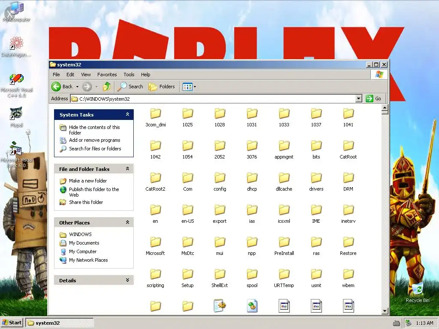Click Search for files or folders
439x329 pixels.
click(x=95, y=149)
